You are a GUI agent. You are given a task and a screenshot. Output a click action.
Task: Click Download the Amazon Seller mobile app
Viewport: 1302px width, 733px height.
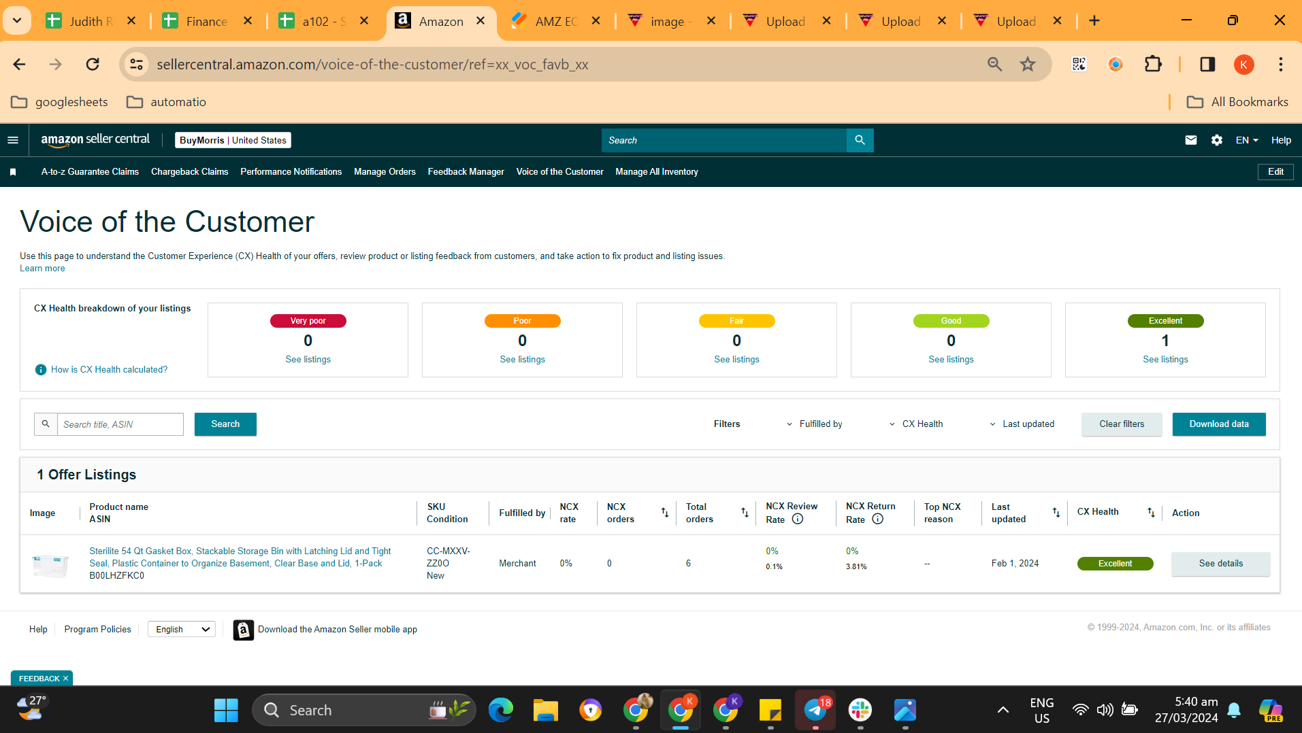(337, 630)
